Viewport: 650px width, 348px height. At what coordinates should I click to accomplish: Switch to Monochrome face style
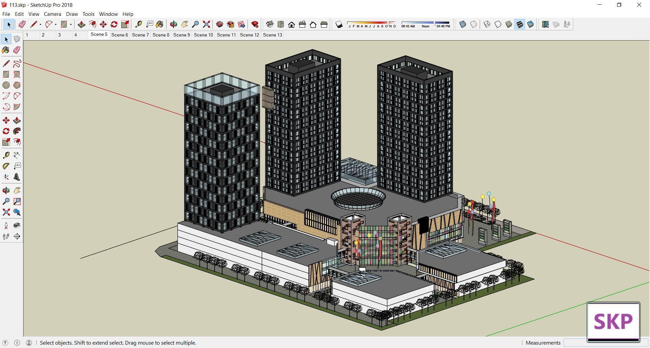[530, 24]
